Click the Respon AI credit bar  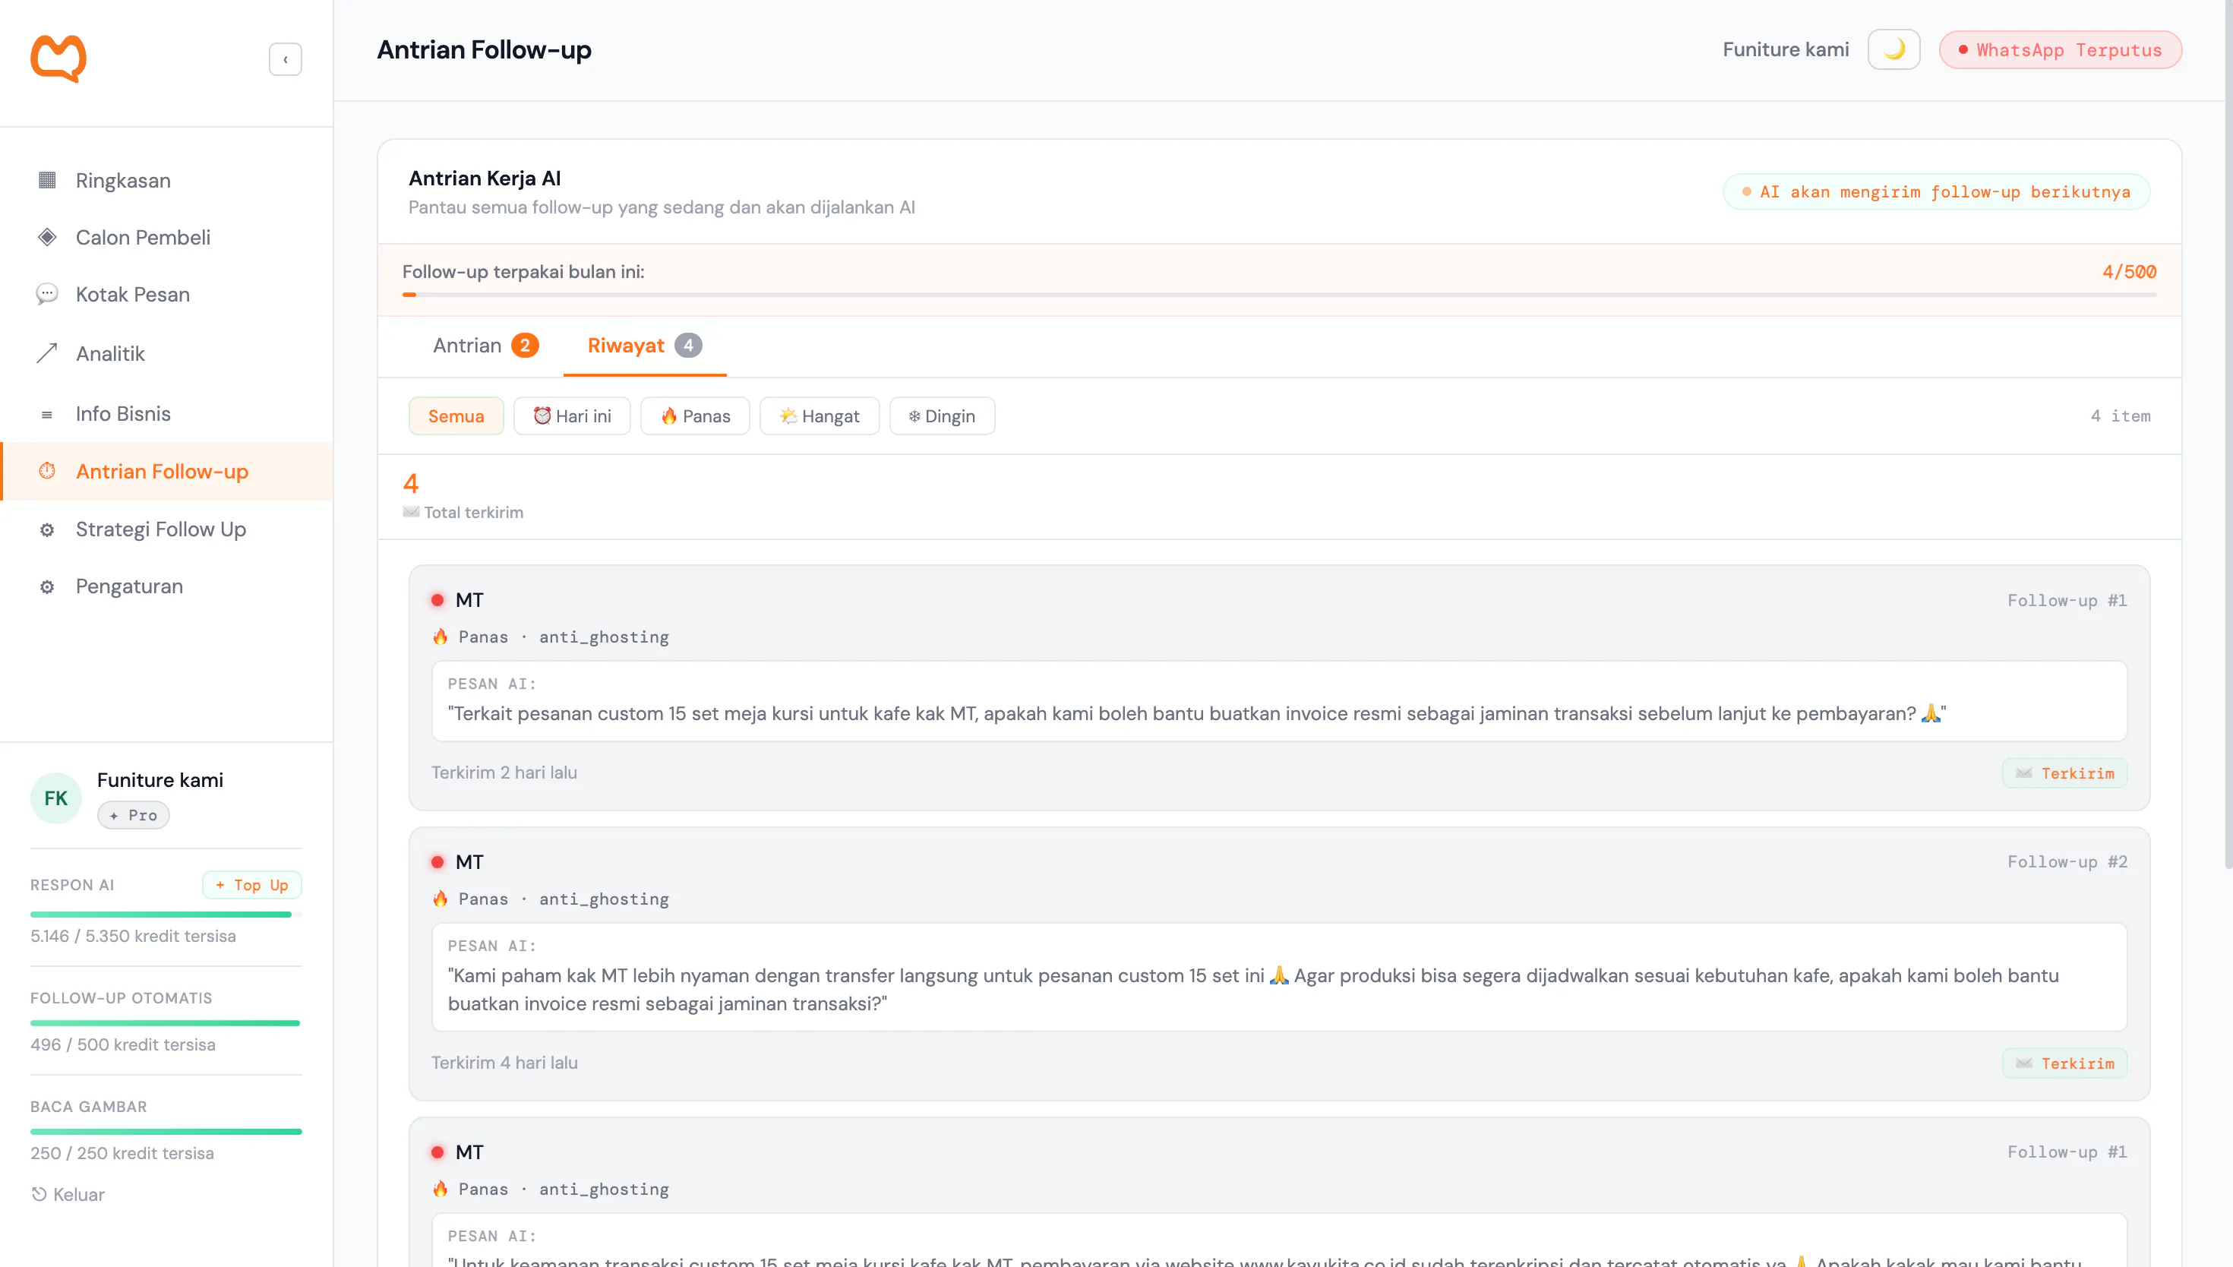[x=166, y=915]
